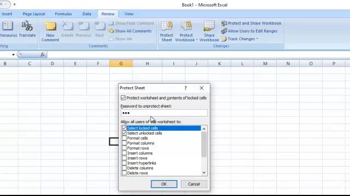Select column P header
The height and width of the screenshot is (196, 350).
click(x=334, y=64)
